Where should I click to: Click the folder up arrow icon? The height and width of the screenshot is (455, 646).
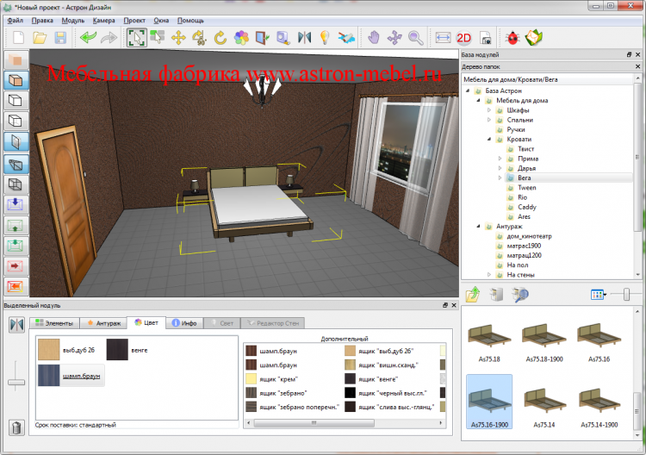click(x=473, y=294)
